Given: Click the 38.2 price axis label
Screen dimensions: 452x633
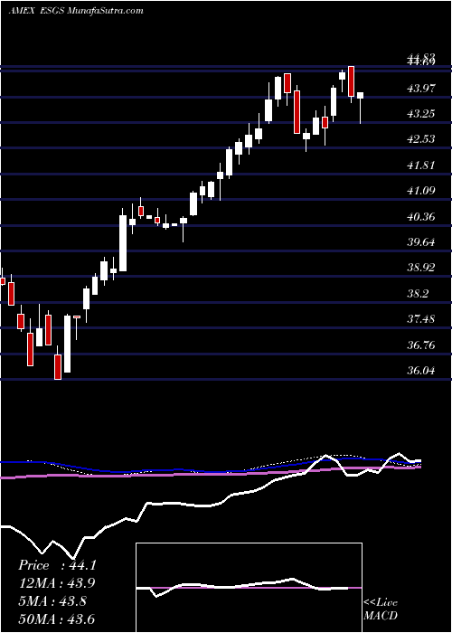Looking at the screenshot, I should click(419, 294).
